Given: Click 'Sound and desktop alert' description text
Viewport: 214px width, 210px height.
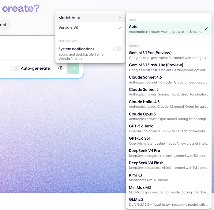Looking at the screenshot, I should click(82, 56).
